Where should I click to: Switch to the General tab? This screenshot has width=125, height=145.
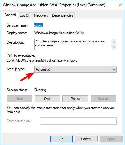[10, 15]
